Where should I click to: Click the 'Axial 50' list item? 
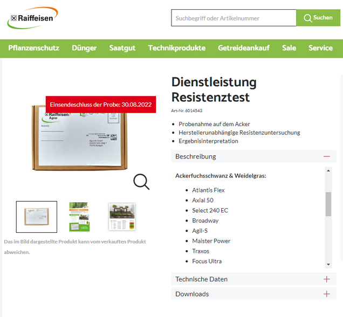[x=203, y=200]
